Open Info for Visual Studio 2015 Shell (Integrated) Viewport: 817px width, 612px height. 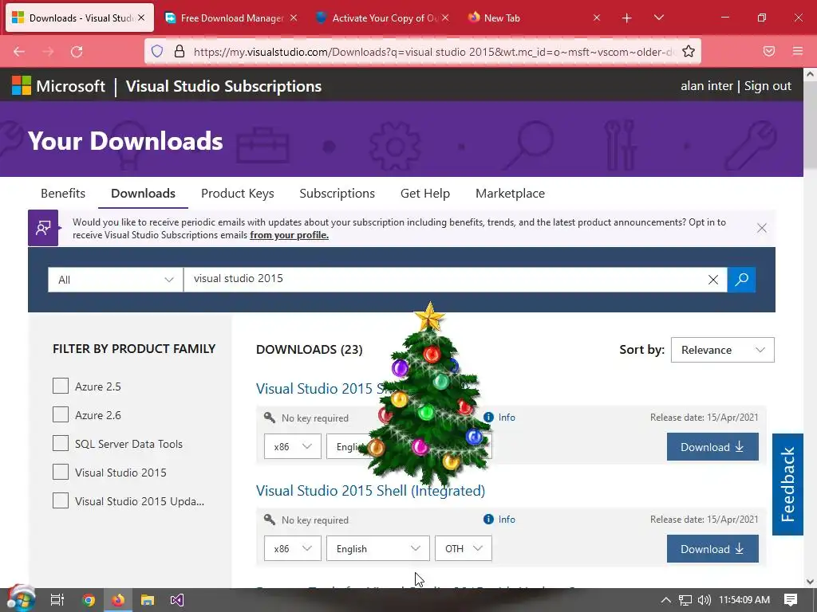(499, 520)
